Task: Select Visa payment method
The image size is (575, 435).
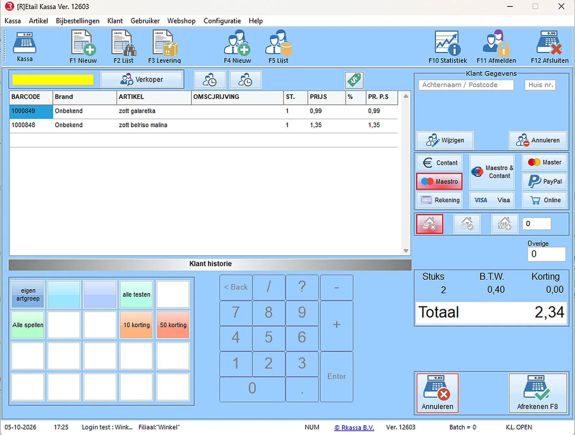Action: pyautogui.click(x=492, y=200)
